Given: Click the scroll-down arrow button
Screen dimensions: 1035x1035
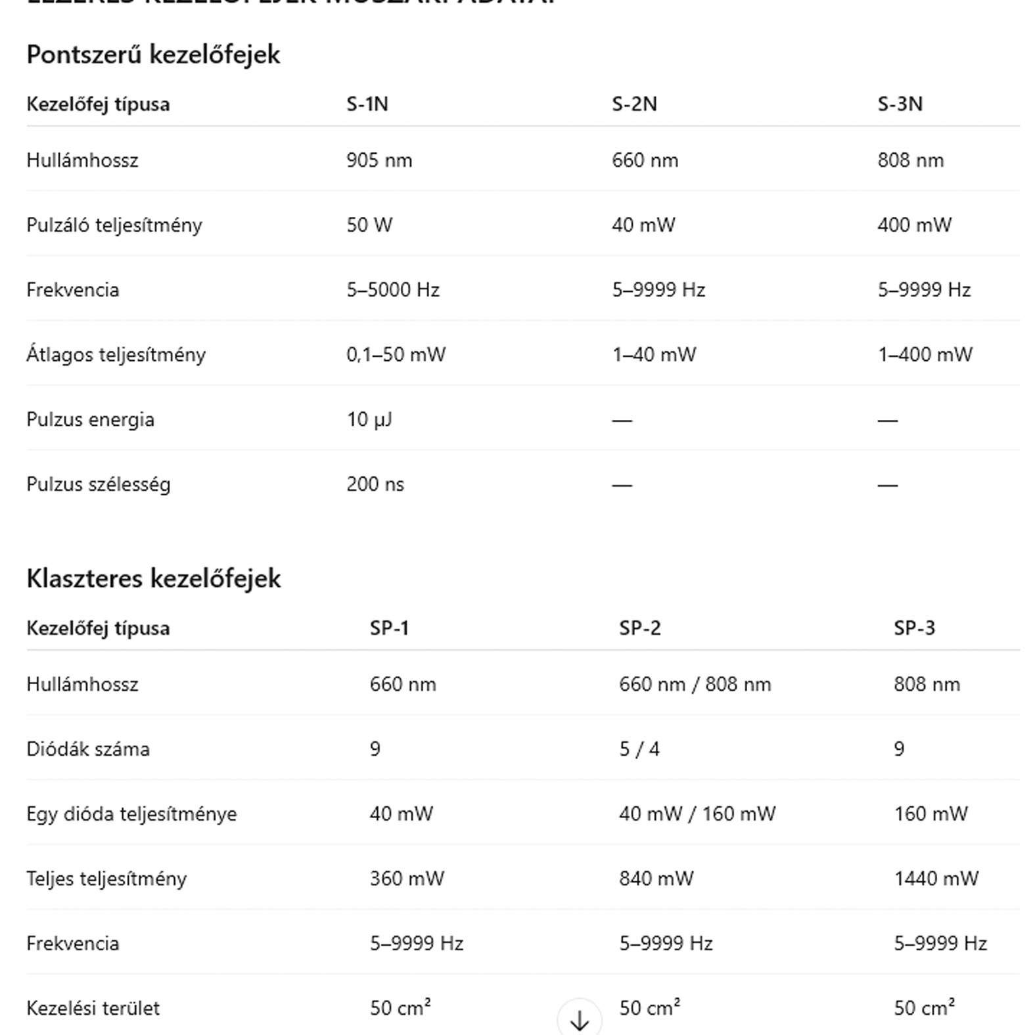Looking at the screenshot, I should click(x=579, y=1019).
